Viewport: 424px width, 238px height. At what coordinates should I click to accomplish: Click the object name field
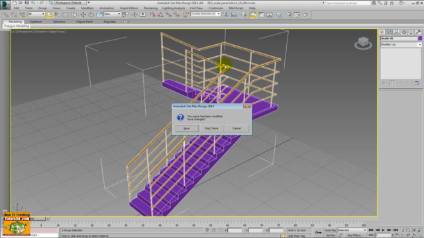pos(399,38)
